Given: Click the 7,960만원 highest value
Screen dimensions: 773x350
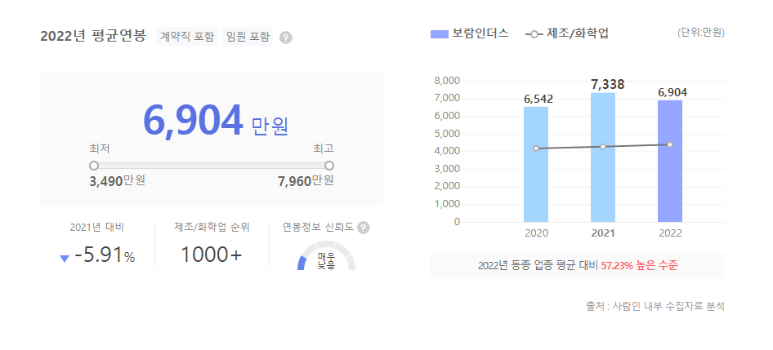Looking at the screenshot, I should click(x=306, y=181).
